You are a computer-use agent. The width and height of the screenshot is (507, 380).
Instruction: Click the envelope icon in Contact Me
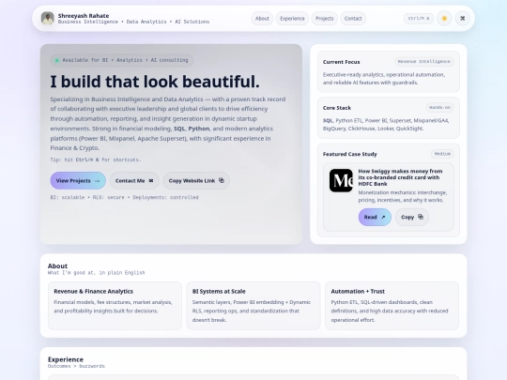click(151, 181)
